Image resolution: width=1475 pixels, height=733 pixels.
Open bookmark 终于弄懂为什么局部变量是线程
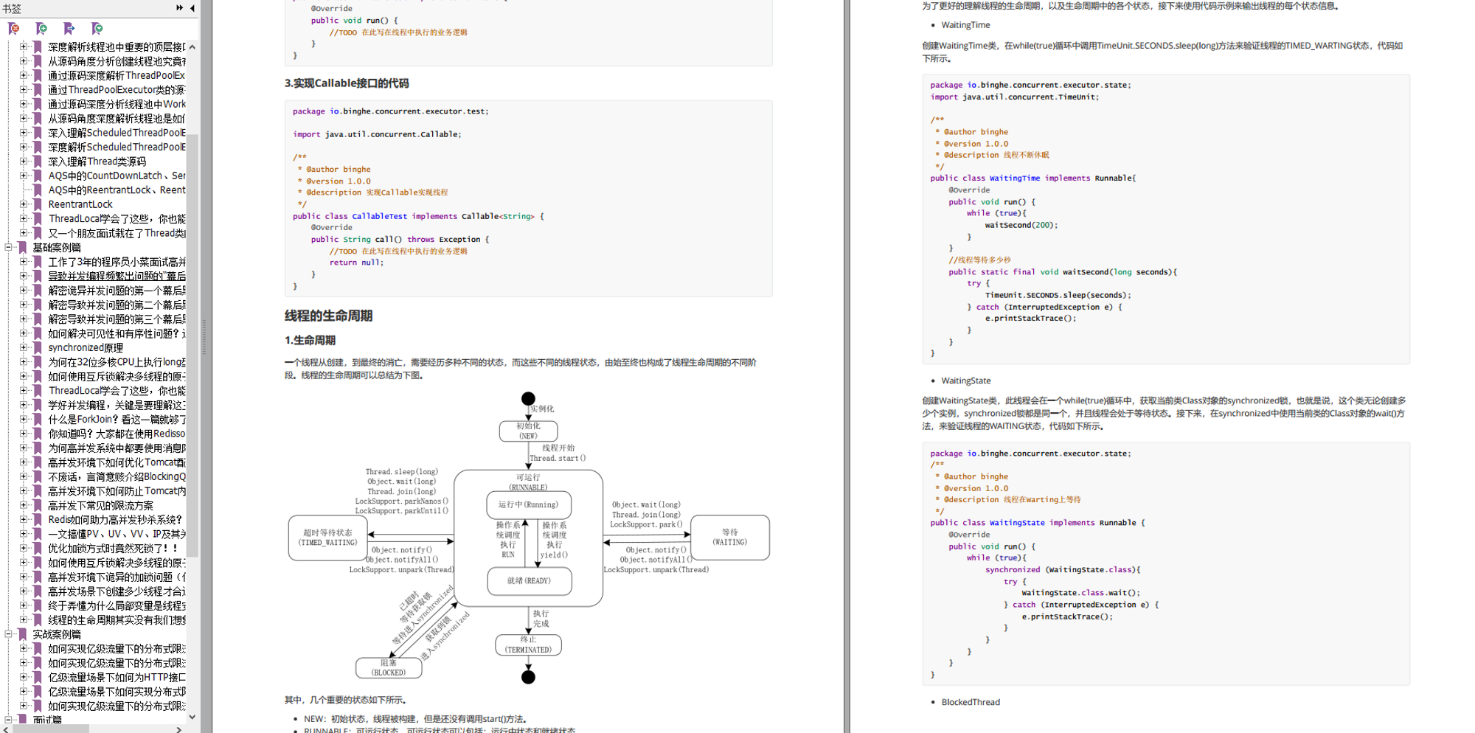point(117,605)
